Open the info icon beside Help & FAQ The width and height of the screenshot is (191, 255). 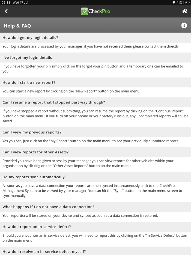click(x=184, y=26)
